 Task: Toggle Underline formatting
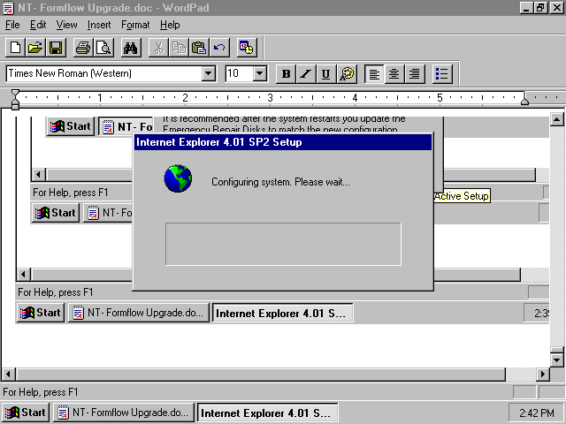tap(326, 74)
